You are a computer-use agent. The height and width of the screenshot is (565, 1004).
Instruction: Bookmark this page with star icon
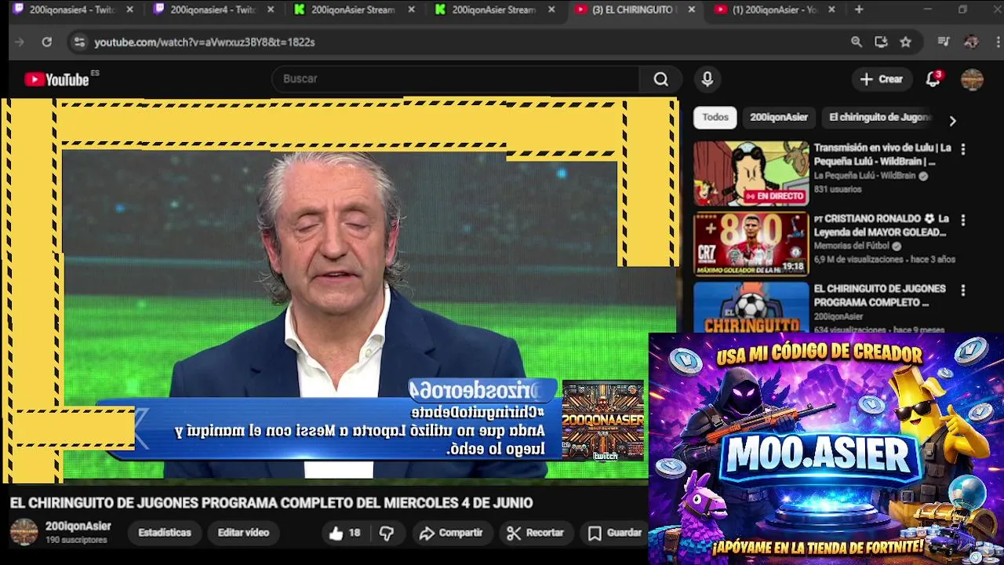[906, 42]
